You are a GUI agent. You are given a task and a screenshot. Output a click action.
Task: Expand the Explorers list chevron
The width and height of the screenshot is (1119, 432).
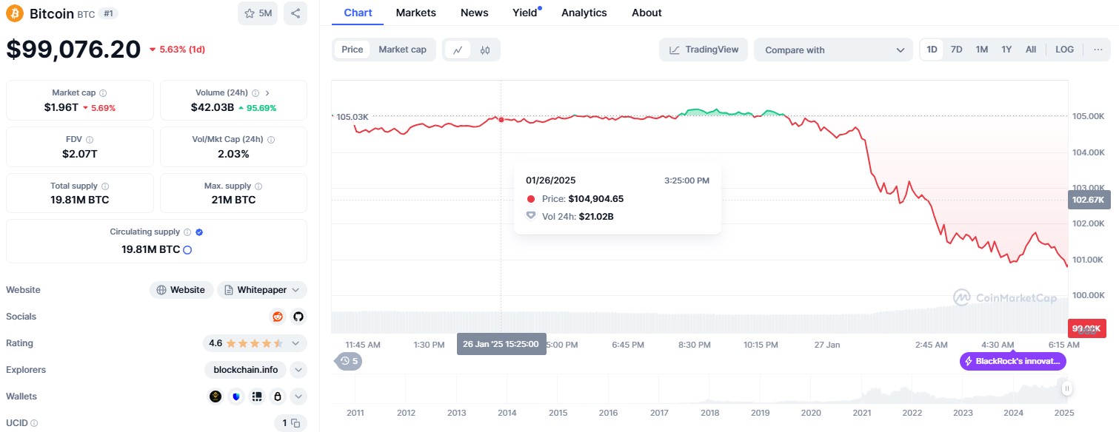[298, 369]
